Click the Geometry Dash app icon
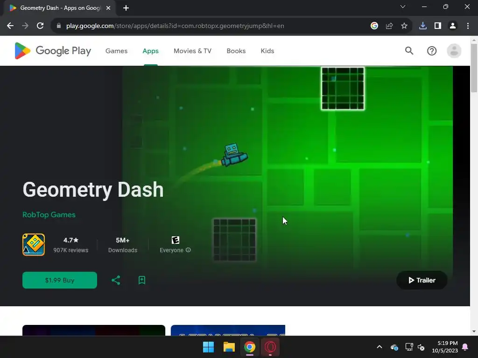 tap(34, 244)
